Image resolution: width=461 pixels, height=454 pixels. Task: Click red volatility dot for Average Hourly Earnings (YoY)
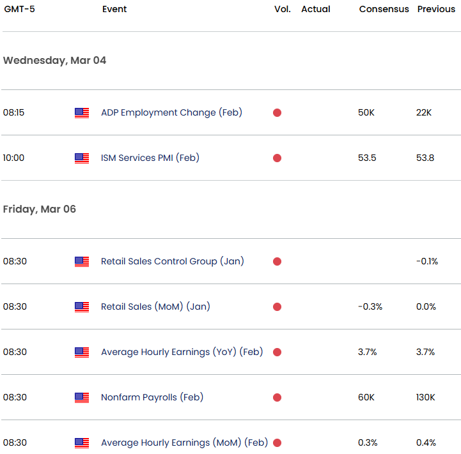(x=277, y=352)
